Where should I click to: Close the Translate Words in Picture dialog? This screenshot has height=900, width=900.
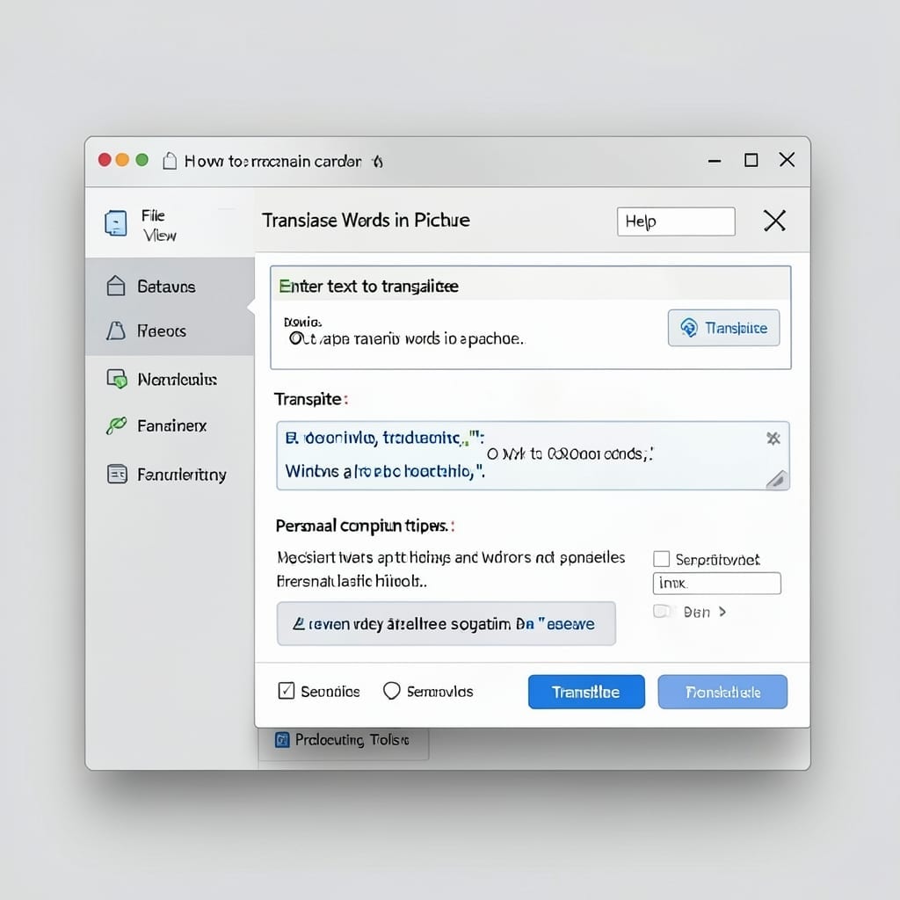(x=774, y=221)
